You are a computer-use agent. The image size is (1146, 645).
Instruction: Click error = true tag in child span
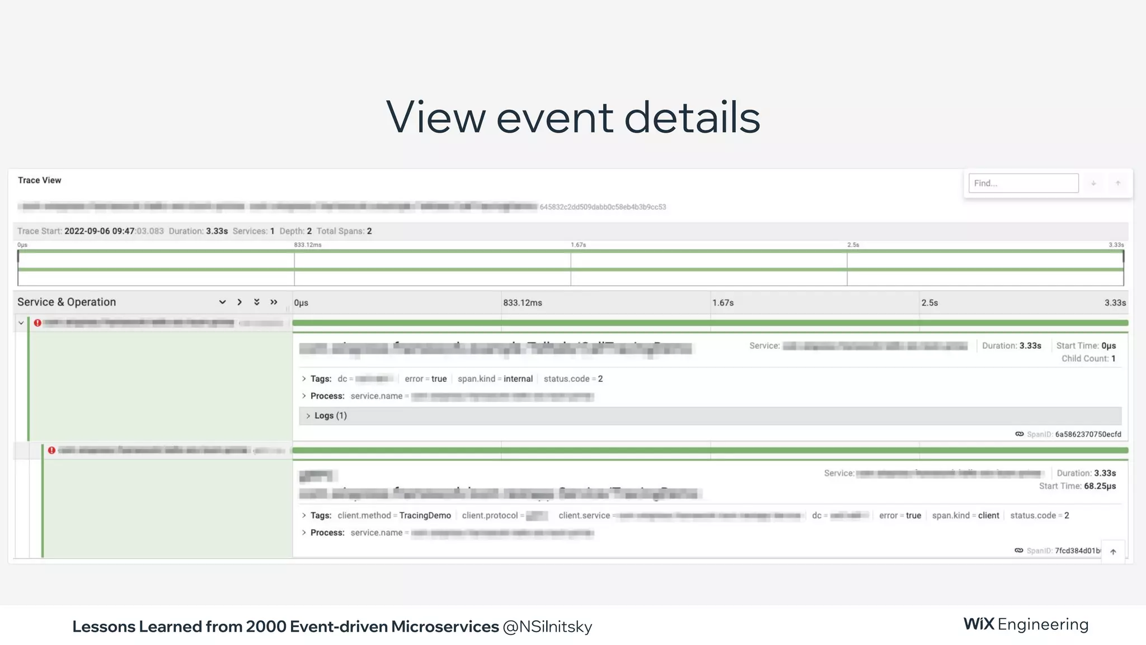click(x=900, y=515)
